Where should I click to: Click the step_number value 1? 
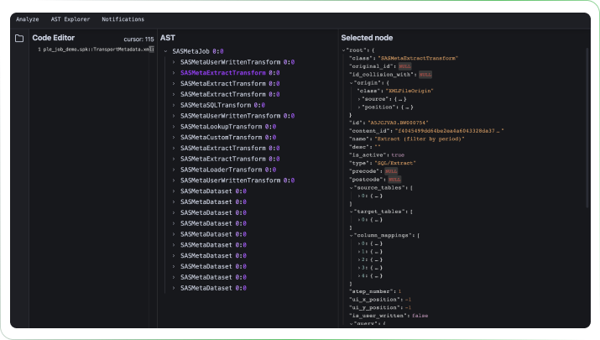(x=400, y=291)
